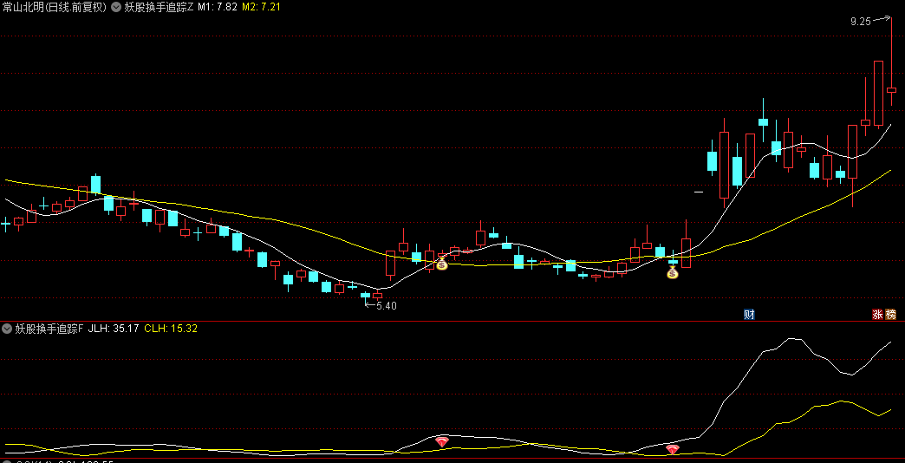Select the cyan candlestick marked with 5.40 low
905x463 pixels.
365,297
